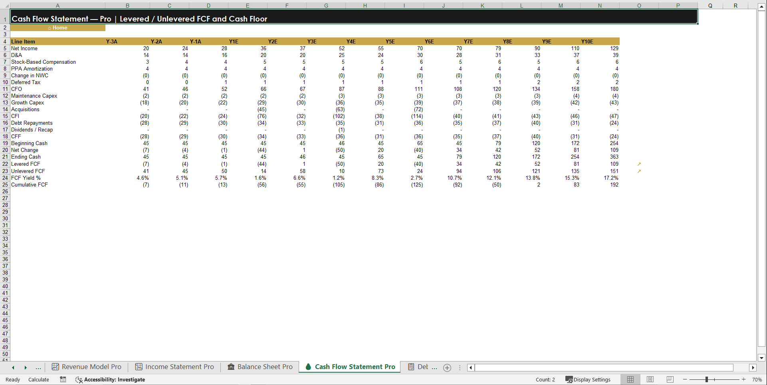Select the 'Dividends / Recap' label cell

tap(57, 130)
